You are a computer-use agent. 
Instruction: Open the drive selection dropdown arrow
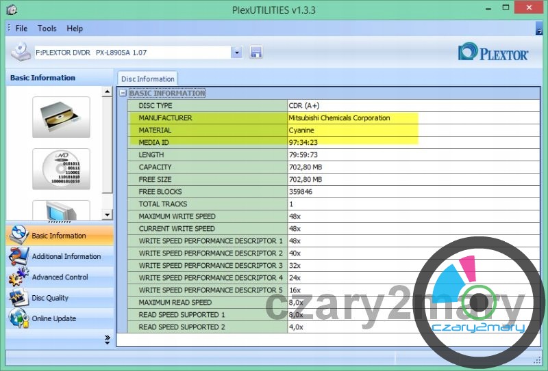[x=237, y=52]
